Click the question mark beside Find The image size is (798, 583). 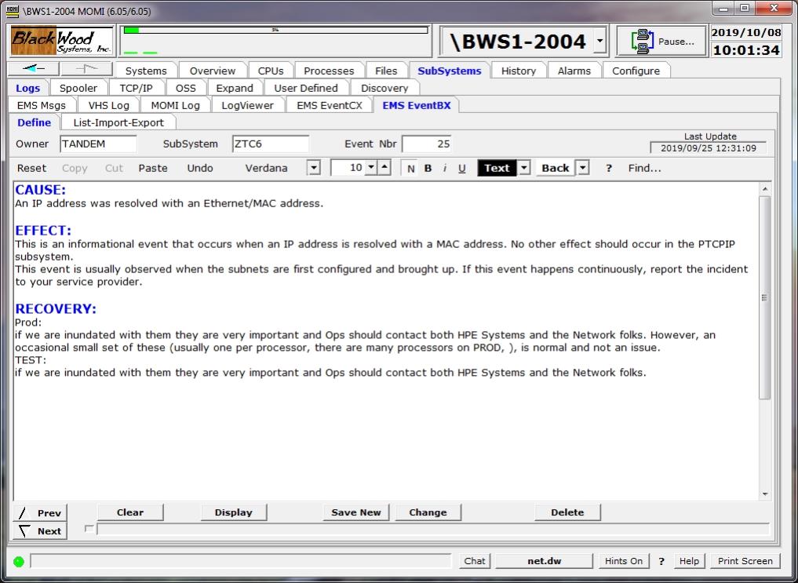click(x=608, y=168)
